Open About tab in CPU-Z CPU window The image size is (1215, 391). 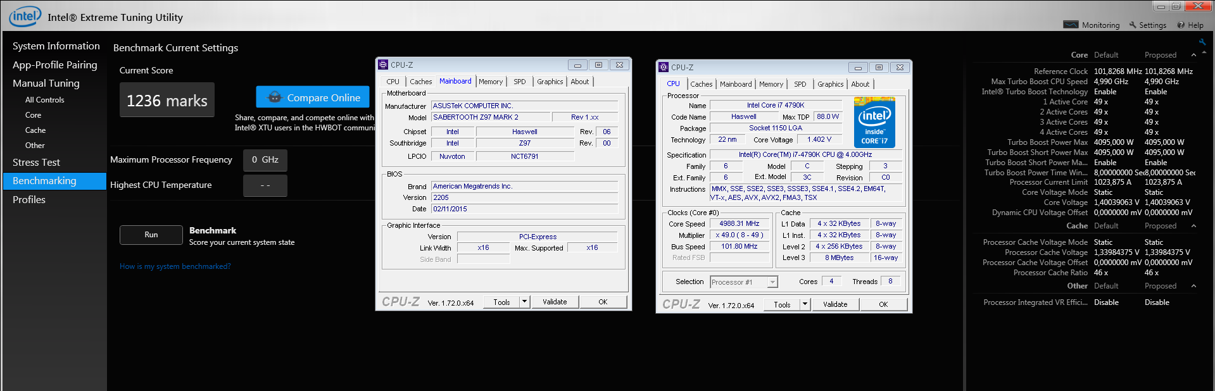point(860,84)
